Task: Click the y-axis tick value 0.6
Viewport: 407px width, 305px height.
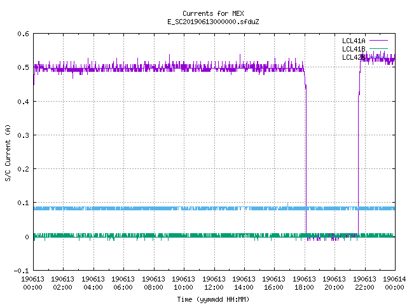Action: point(23,34)
